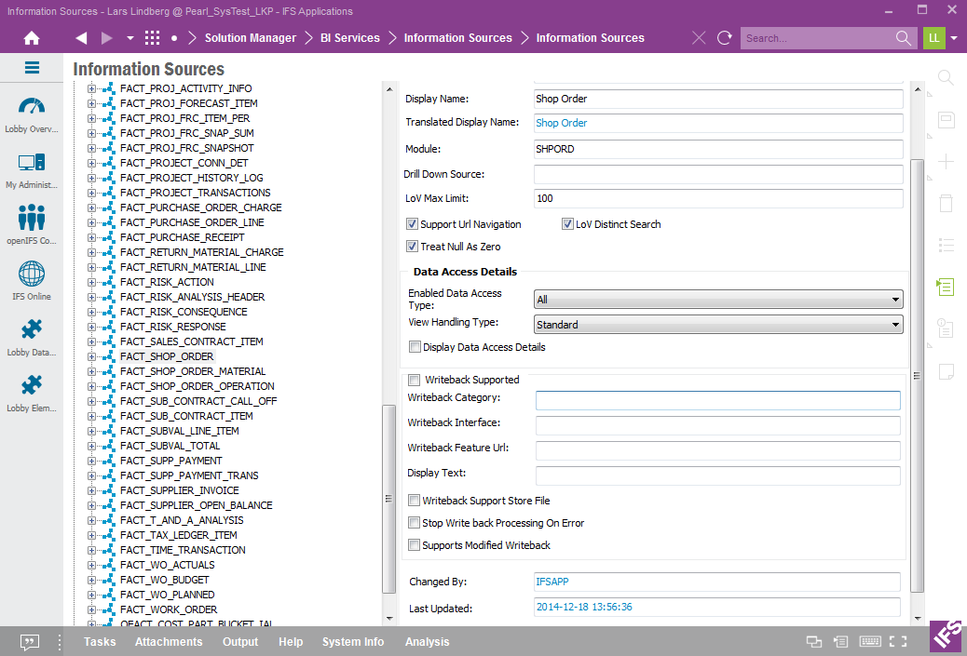Go to BI Services breadcrumb
The image size is (967, 656).
(x=349, y=38)
